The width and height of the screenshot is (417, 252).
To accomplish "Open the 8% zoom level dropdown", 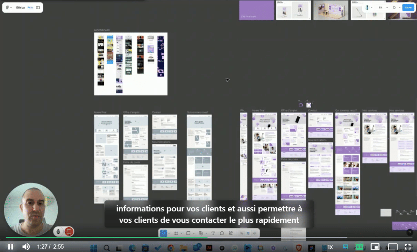I will 383,8.
